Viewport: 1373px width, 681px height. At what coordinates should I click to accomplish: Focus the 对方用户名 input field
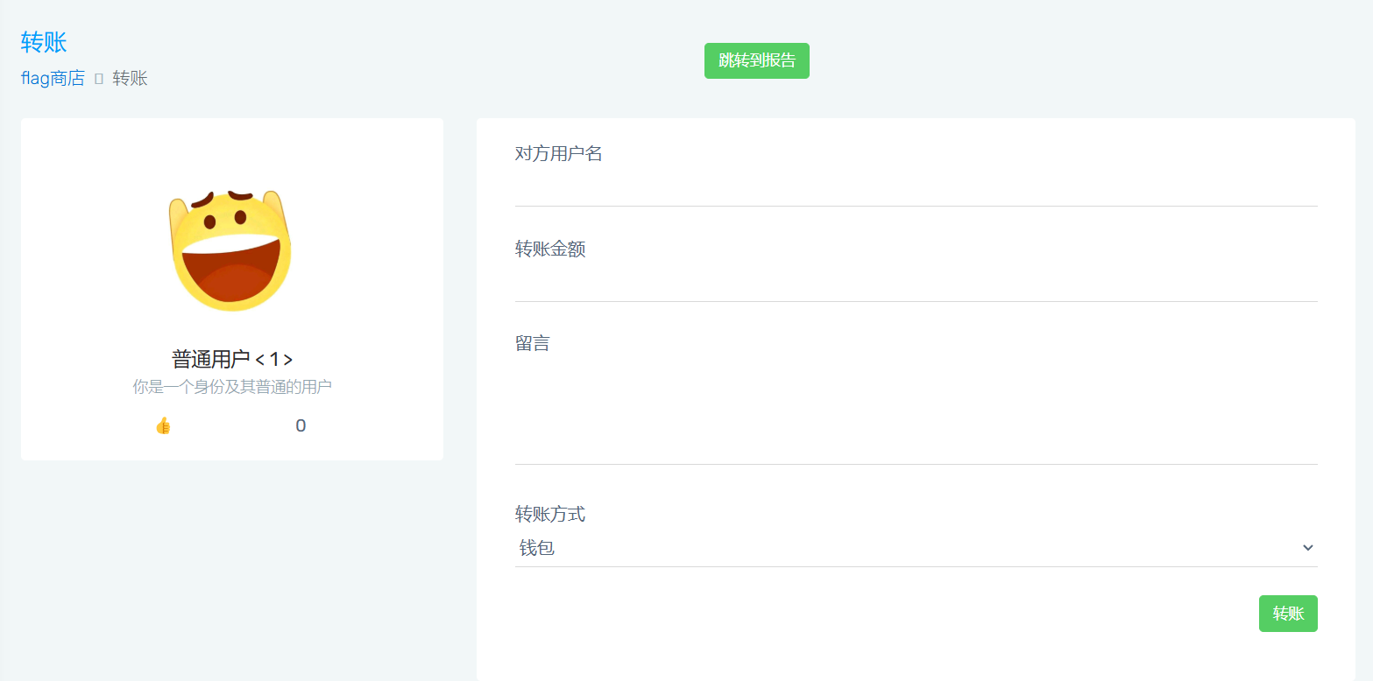pyautogui.click(x=915, y=187)
